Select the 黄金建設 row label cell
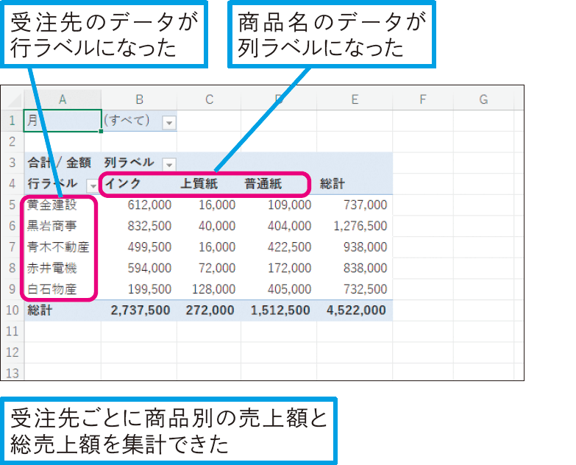576x465 pixels. (51, 205)
